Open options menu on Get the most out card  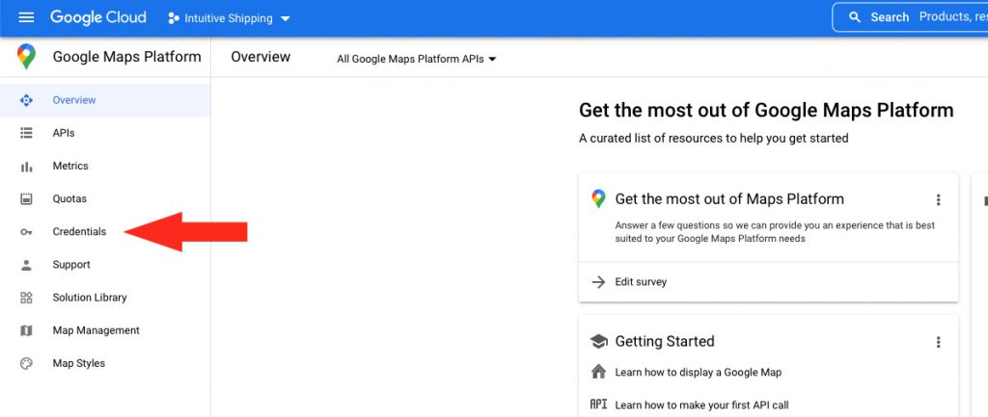pos(938,200)
